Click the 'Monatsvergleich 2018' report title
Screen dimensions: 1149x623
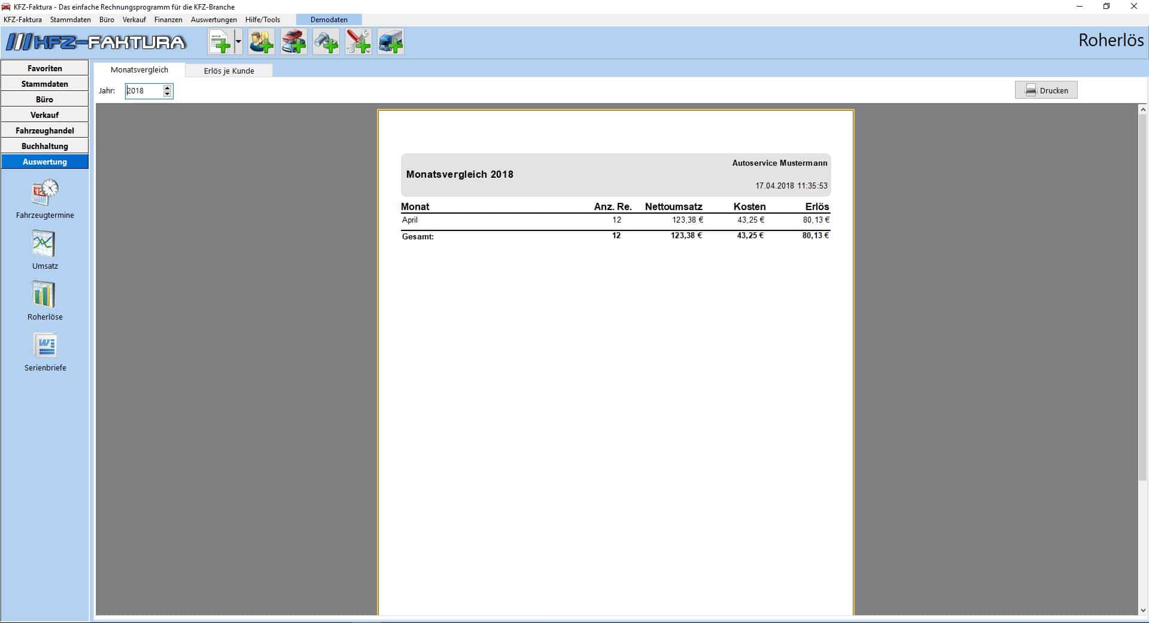coord(460,175)
